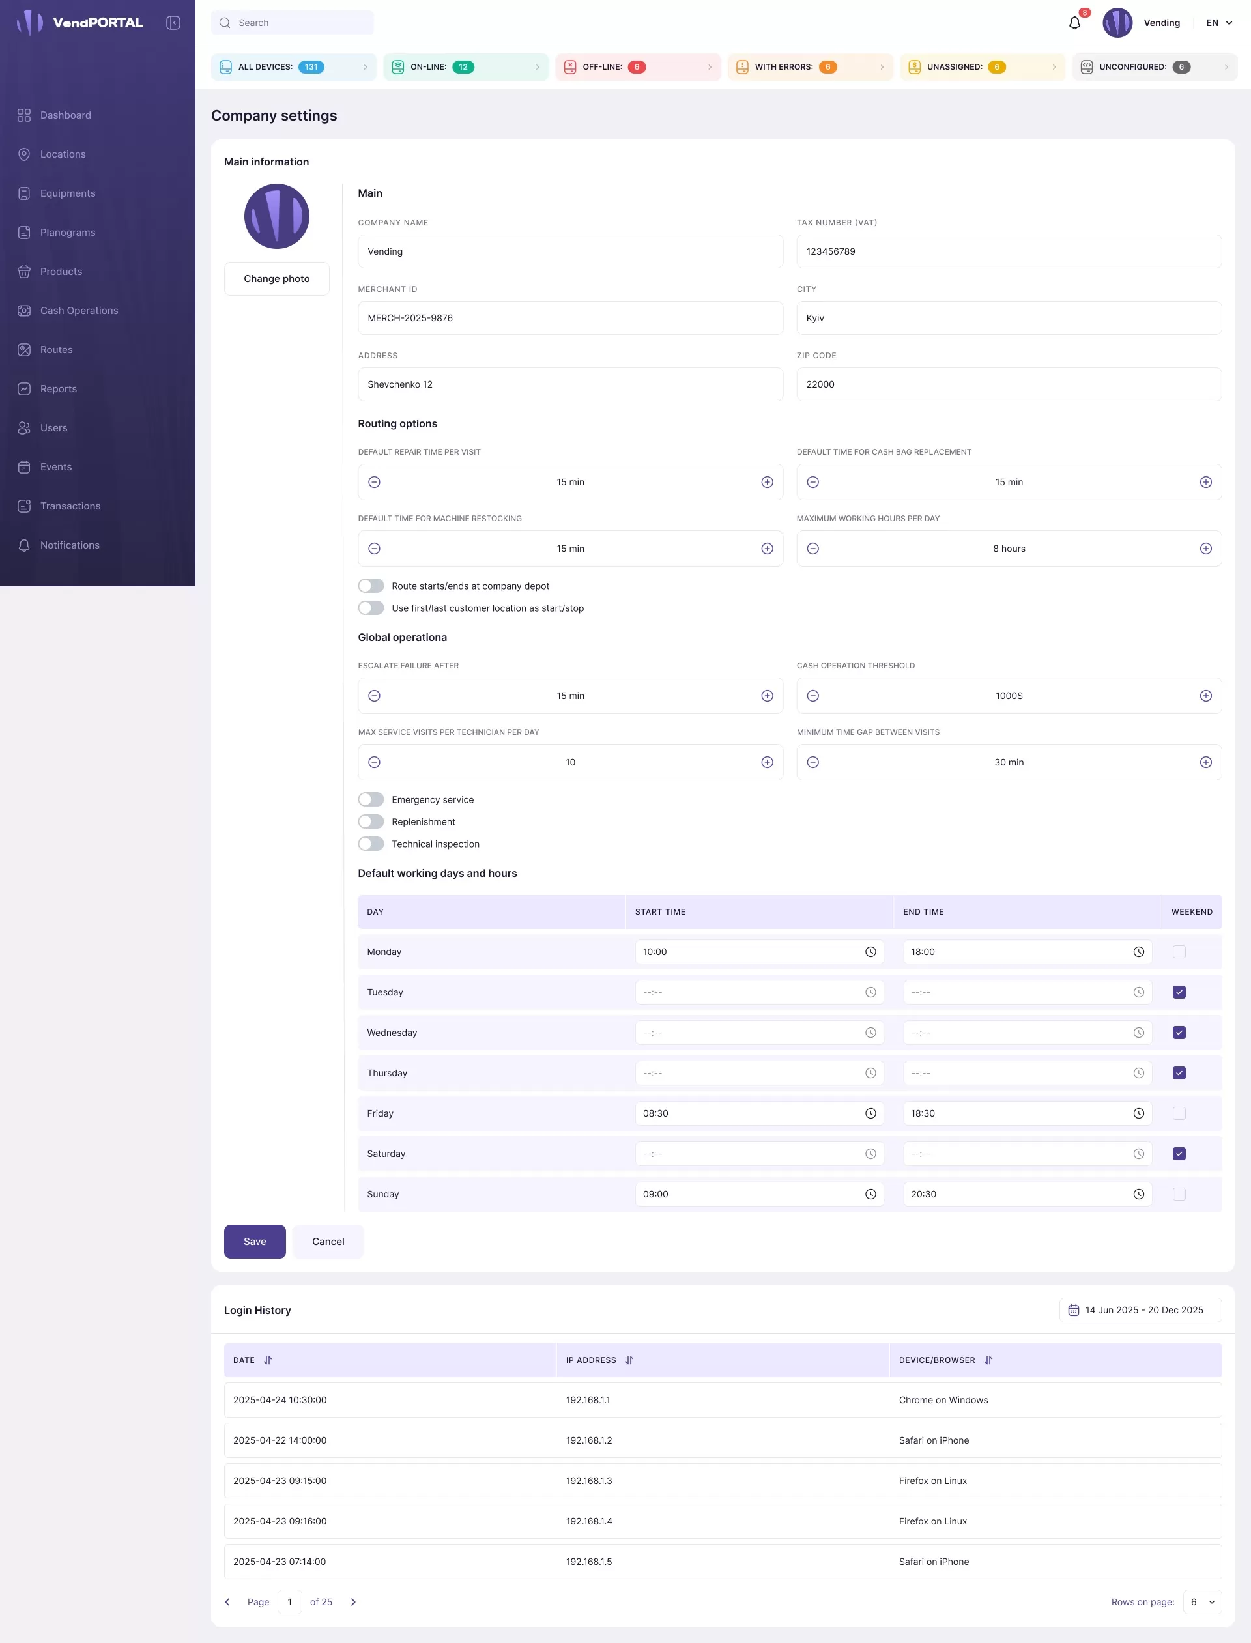Select the Planograms sidebar icon

[x=23, y=233]
